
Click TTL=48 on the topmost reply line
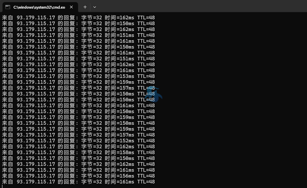tap(146, 18)
